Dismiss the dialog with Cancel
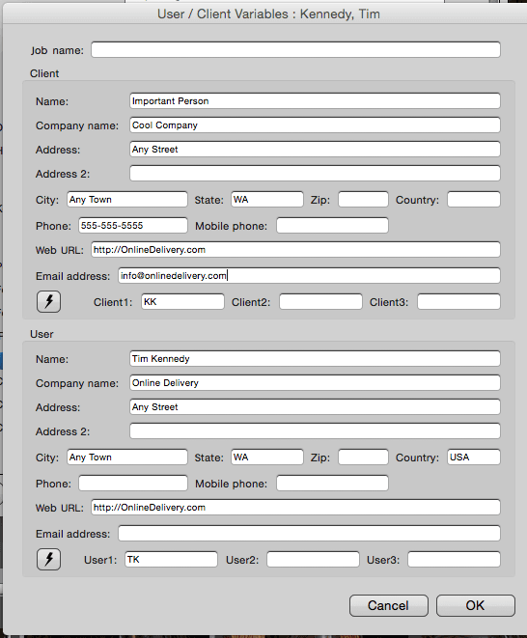Image resolution: width=527 pixels, height=638 pixels. tap(389, 605)
